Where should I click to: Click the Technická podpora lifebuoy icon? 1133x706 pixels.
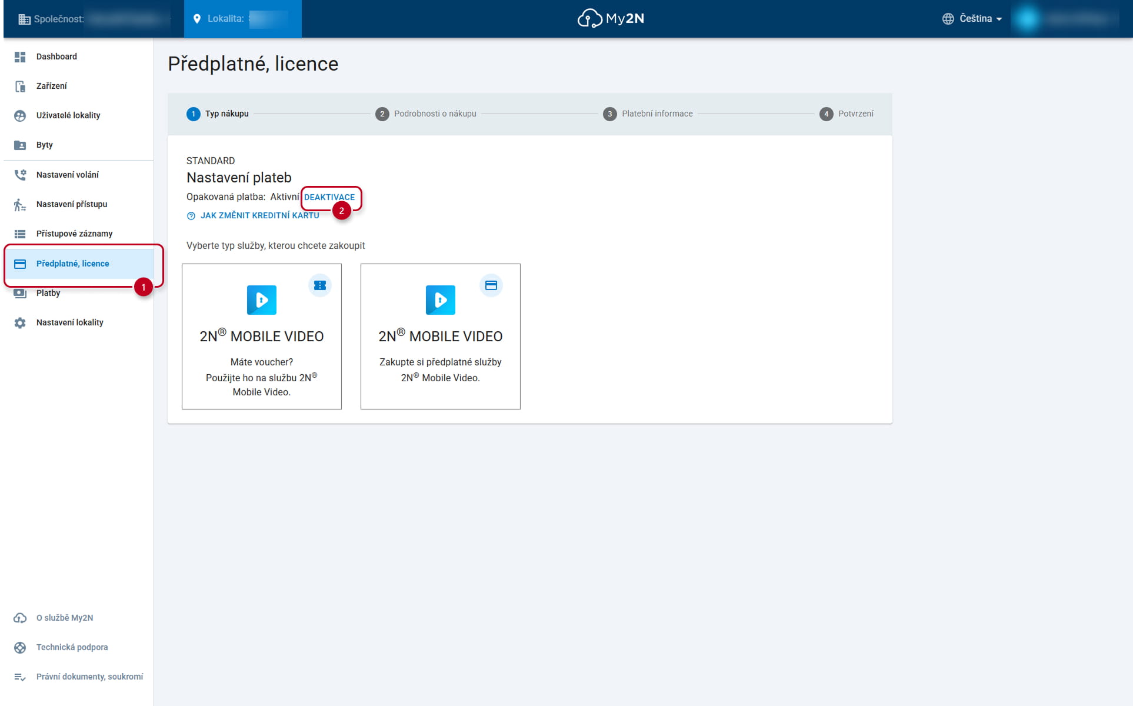coord(20,647)
